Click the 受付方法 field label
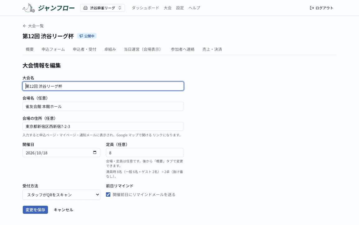Viewport: 359px width, 225px height. click(30, 186)
